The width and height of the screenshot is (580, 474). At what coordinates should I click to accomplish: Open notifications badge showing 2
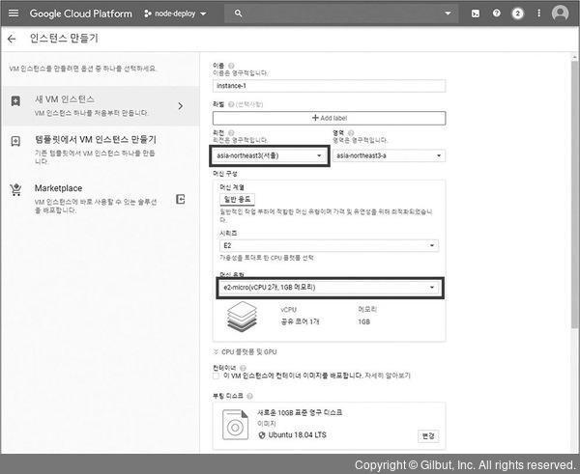(517, 14)
